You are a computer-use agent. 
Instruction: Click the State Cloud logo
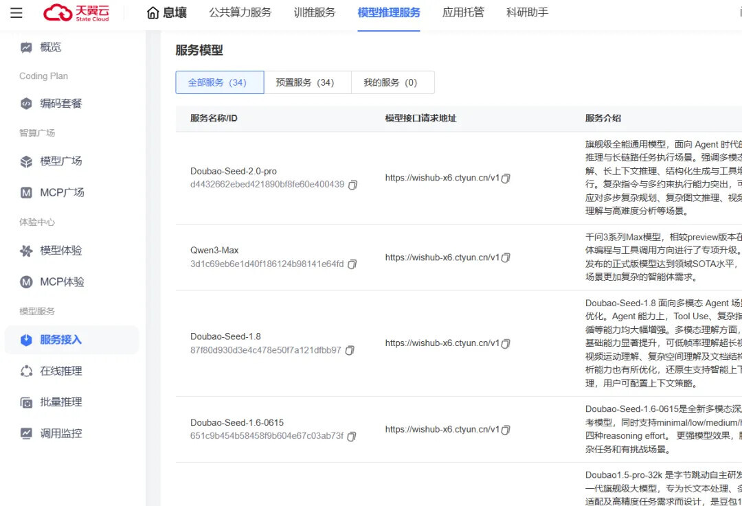tap(76, 13)
